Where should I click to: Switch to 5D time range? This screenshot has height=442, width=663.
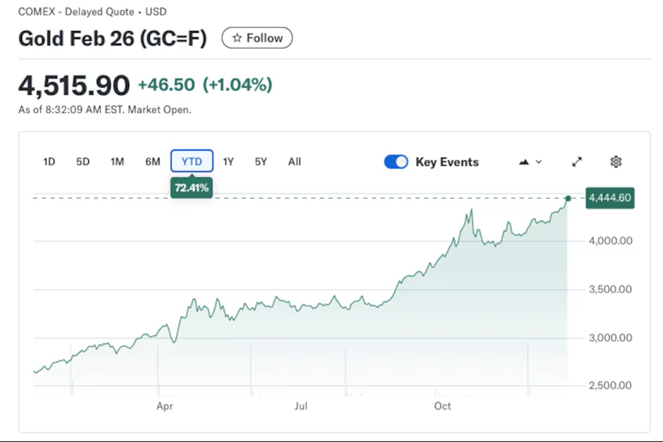click(83, 162)
